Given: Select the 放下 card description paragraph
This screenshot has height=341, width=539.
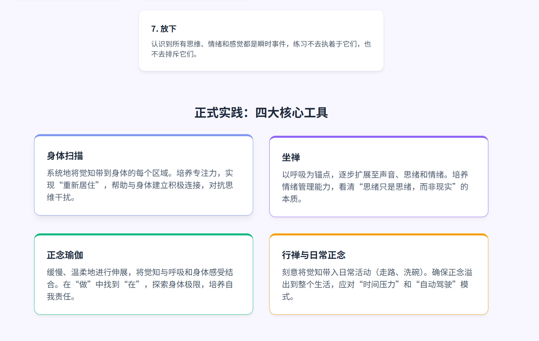Looking at the screenshot, I should pyautogui.click(x=261, y=49).
